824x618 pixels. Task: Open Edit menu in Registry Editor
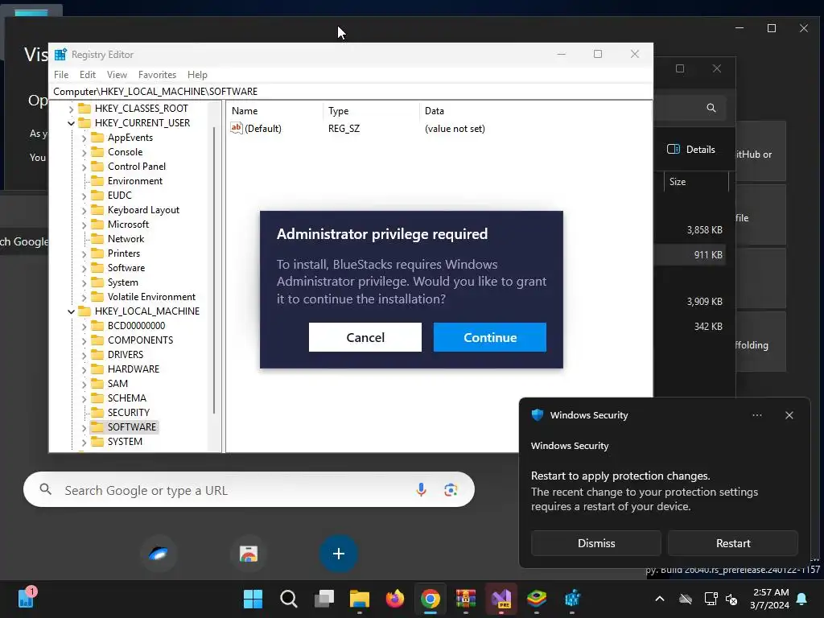point(87,75)
